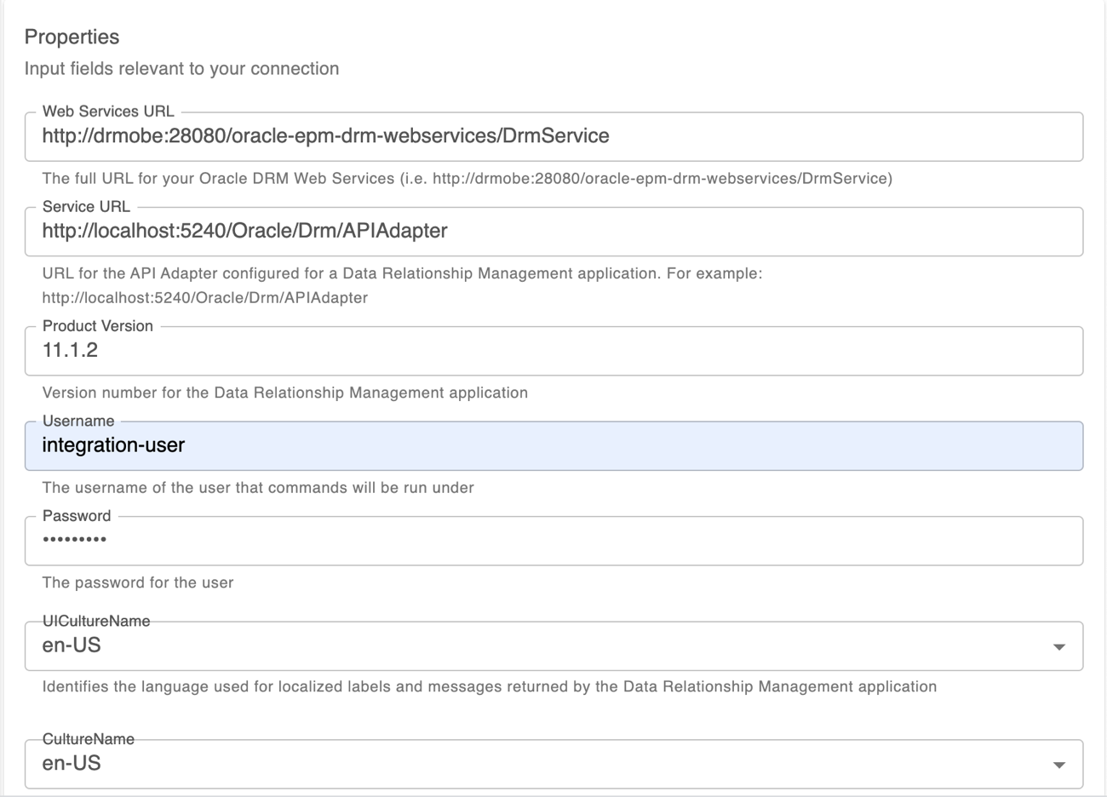Click the Web Services URL label
Viewport: 1107px width, 797px height.
tap(109, 111)
